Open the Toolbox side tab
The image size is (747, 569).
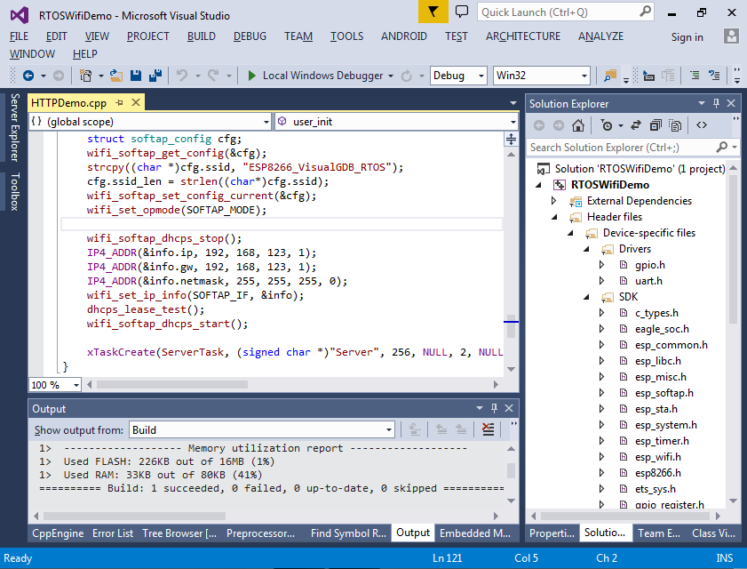click(15, 192)
